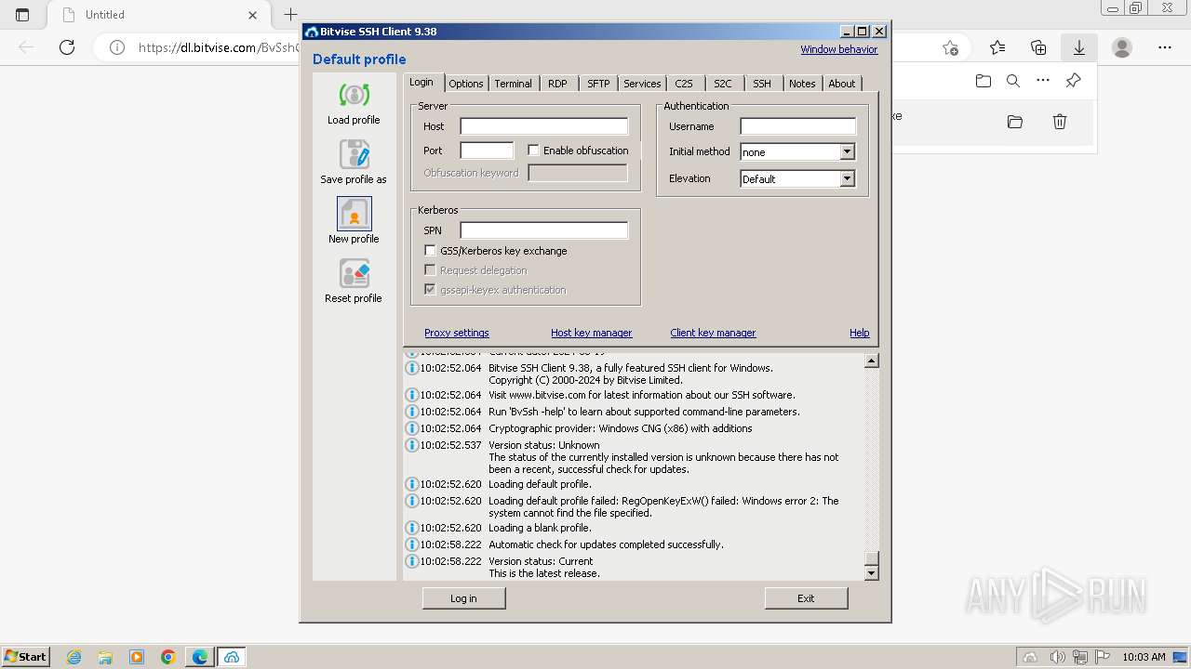The height and width of the screenshot is (669, 1191).
Task: Click the Host input field
Action: (x=544, y=126)
